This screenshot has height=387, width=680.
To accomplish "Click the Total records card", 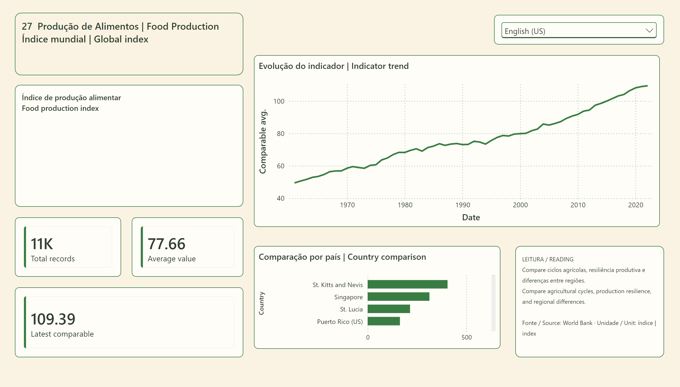I will click(68, 247).
